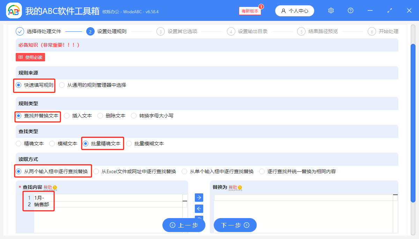Open settings with the gear icon
The height and width of the screenshot is (239, 419).
point(331,10)
